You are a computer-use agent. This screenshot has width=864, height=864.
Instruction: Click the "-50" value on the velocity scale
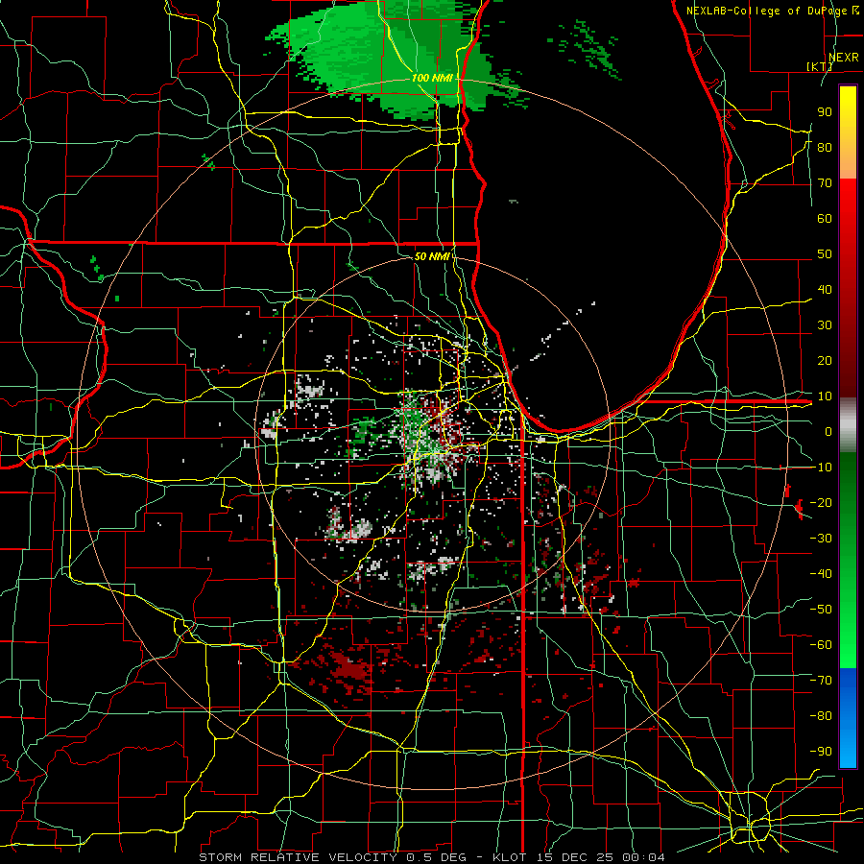[821, 610]
